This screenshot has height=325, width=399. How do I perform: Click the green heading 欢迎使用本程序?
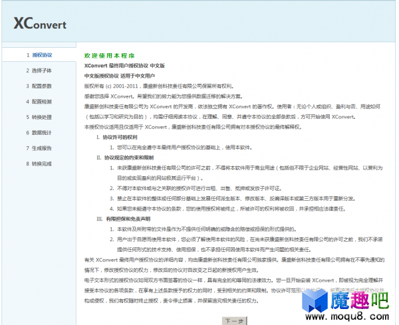pos(110,55)
